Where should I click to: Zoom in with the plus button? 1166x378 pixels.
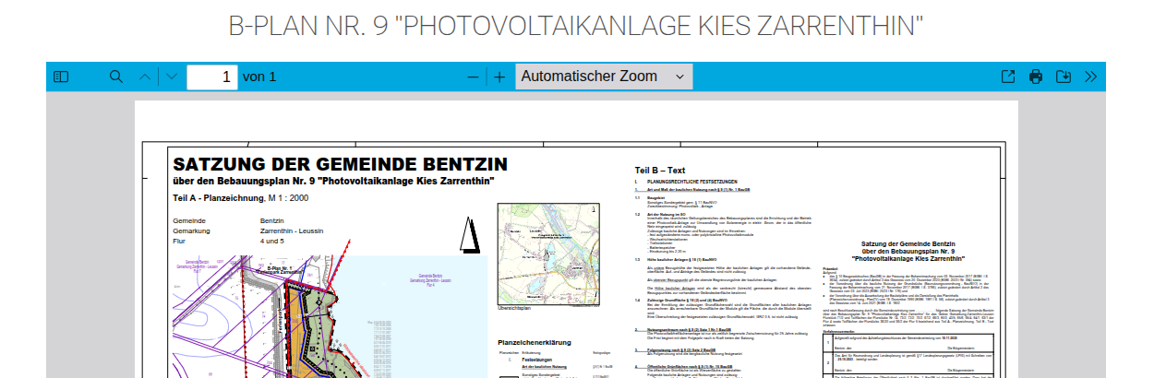pos(499,77)
